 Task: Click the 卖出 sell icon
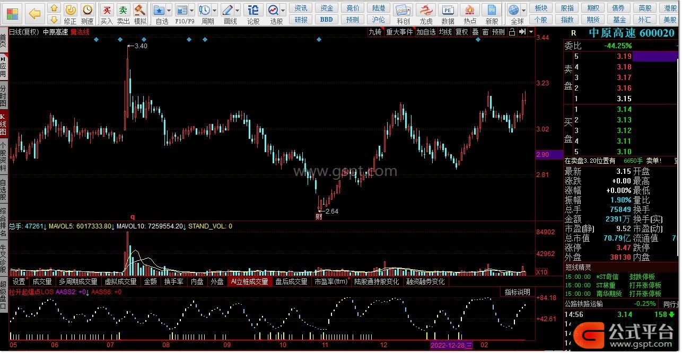(123, 10)
